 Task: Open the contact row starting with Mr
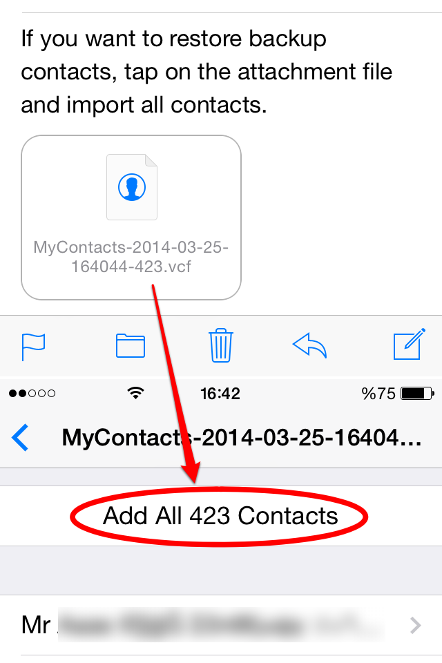tap(221, 625)
